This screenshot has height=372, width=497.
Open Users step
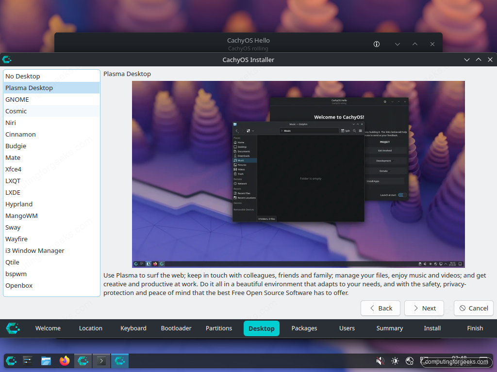tap(347, 328)
